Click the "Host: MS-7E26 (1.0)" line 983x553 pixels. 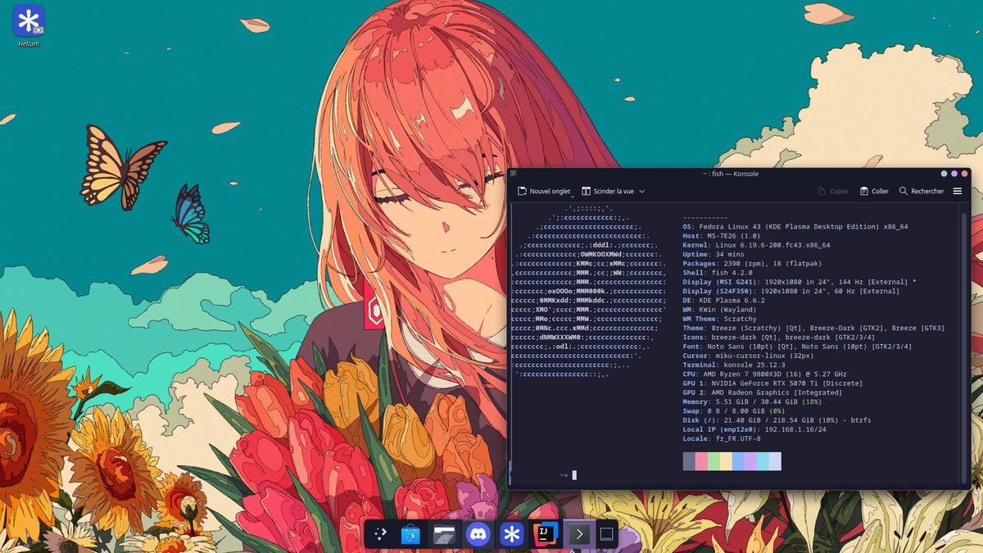tap(723, 236)
